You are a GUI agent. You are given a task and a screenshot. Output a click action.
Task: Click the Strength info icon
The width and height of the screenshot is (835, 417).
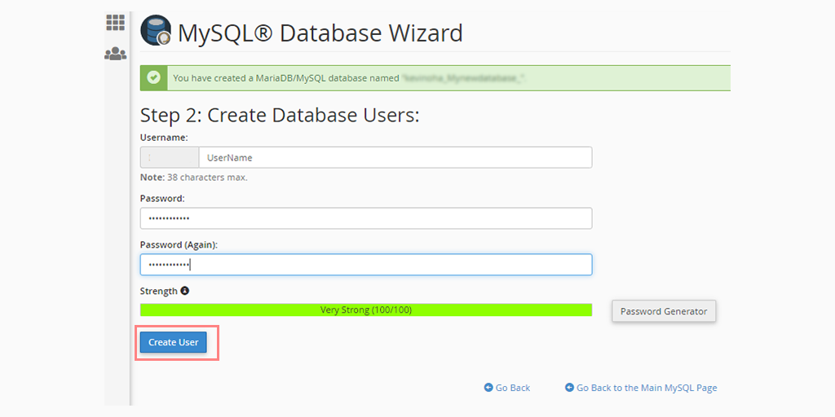tap(185, 291)
